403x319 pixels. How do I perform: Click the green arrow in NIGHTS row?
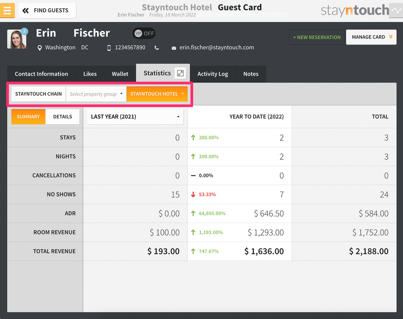193,157
